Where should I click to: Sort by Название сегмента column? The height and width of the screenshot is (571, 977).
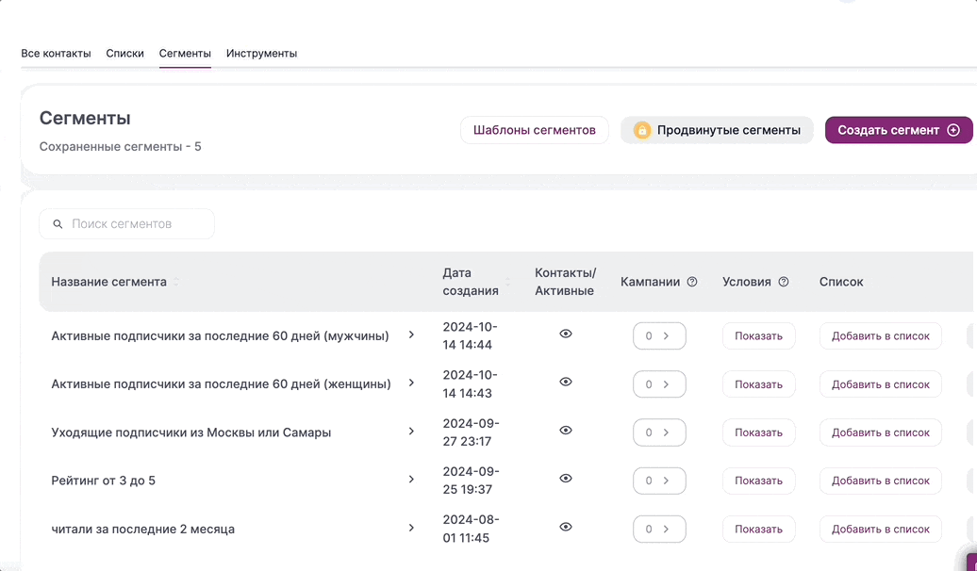click(x=175, y=282)
